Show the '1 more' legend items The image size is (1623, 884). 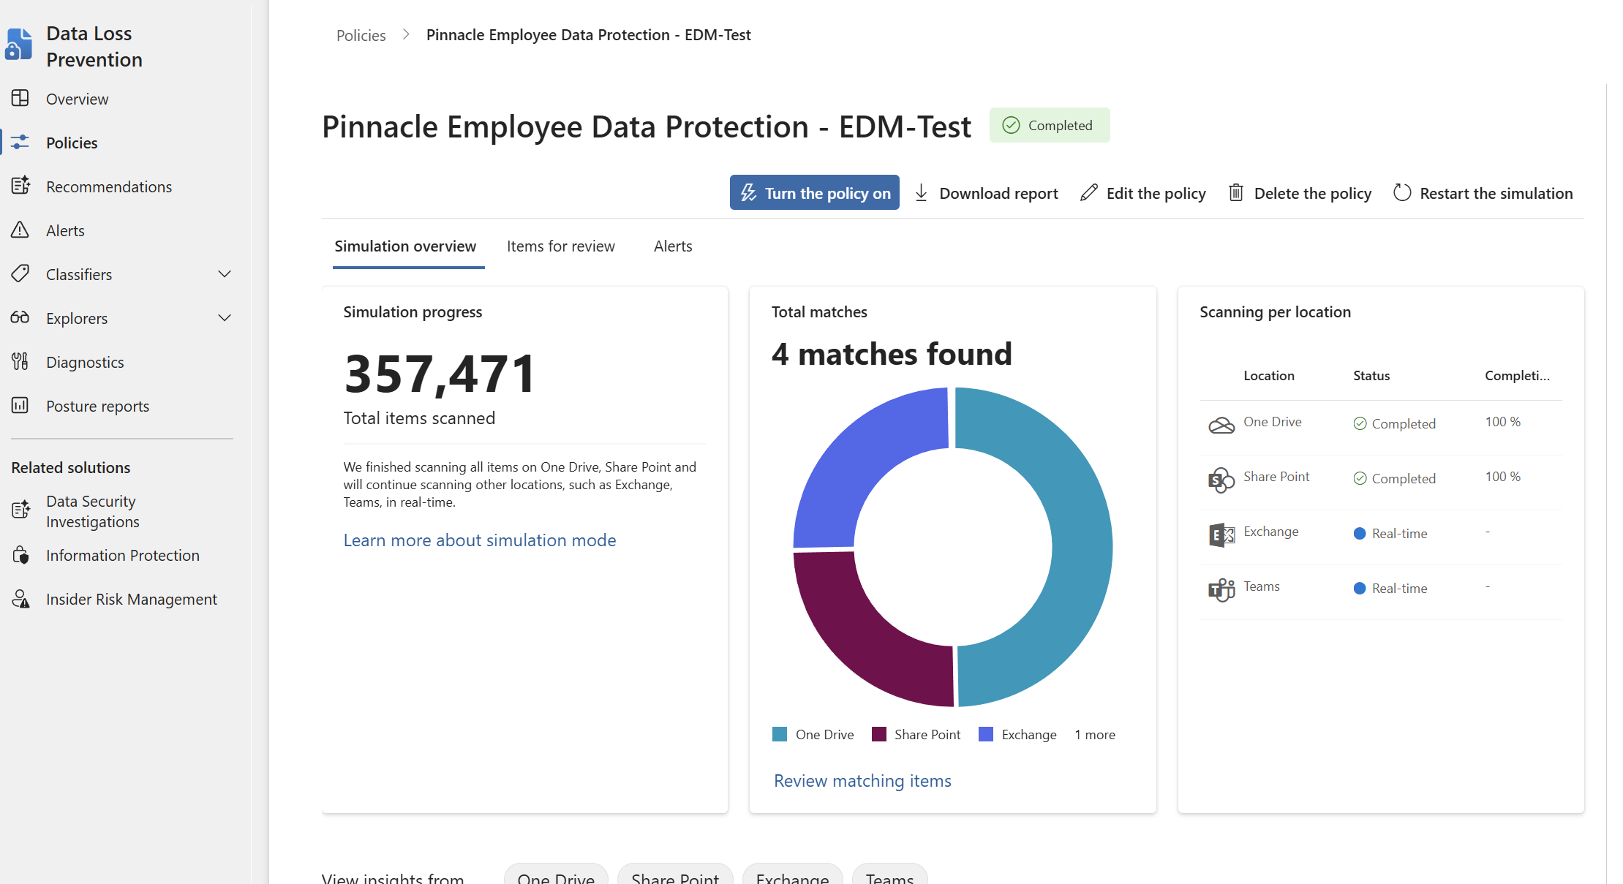1094,734
